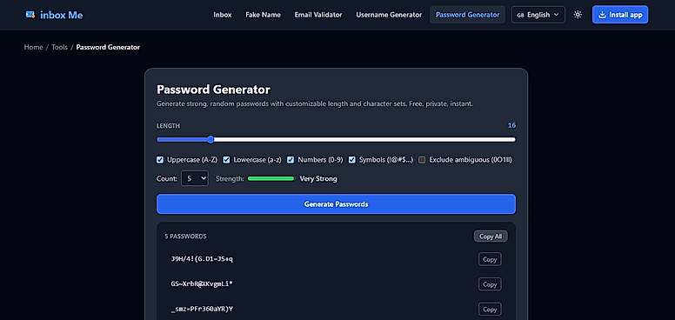Click the password text GS~XrbR@XKvgmLi*
Screen dimensions: 675x320
[x=202, y=283]
